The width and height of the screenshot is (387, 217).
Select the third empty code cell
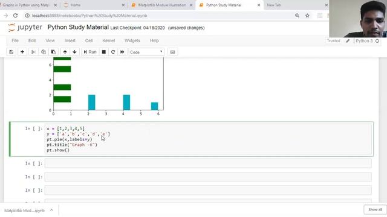coord(208,190)
